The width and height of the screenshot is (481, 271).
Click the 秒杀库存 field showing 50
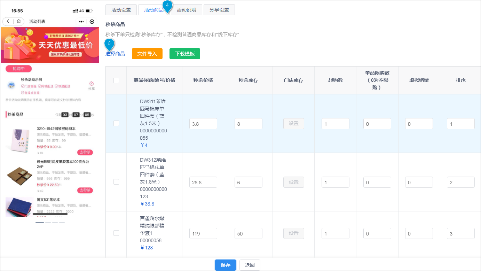pos(249,233)
